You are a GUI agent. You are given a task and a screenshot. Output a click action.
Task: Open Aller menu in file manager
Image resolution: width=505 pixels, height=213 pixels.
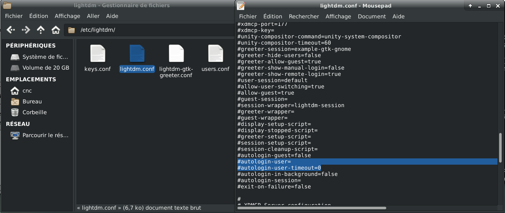(x=93, y=16)
